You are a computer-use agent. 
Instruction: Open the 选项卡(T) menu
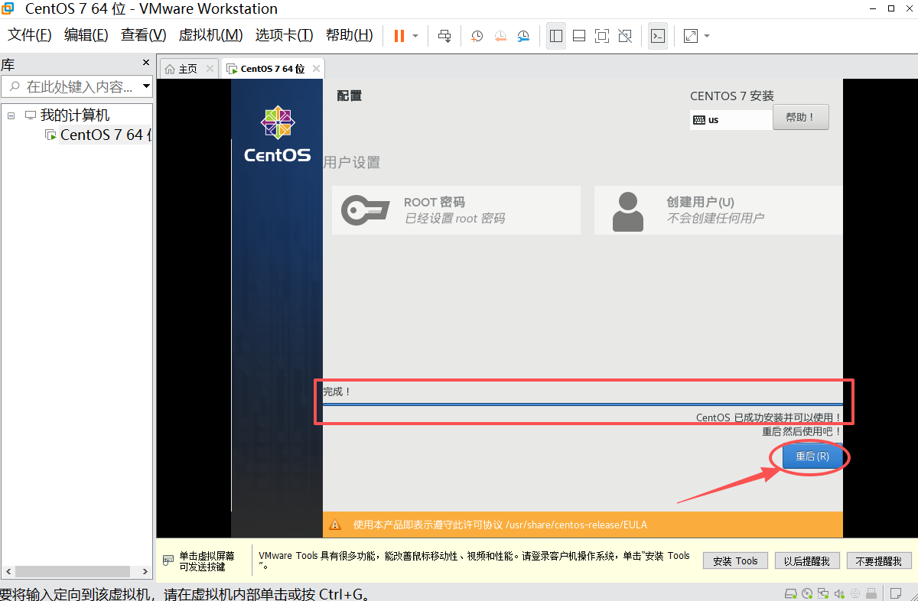[x=284, y=35]
